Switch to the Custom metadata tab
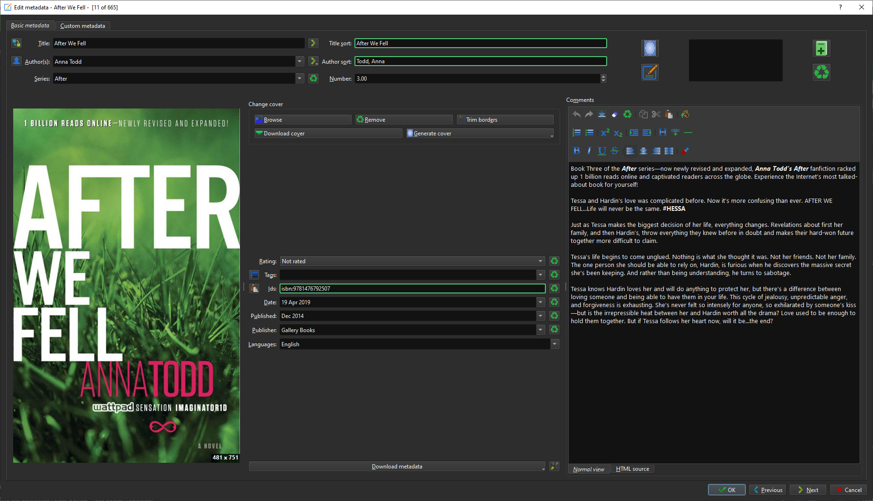The width and height of the screenshot is (873, 501). click(x=82, y=26)
